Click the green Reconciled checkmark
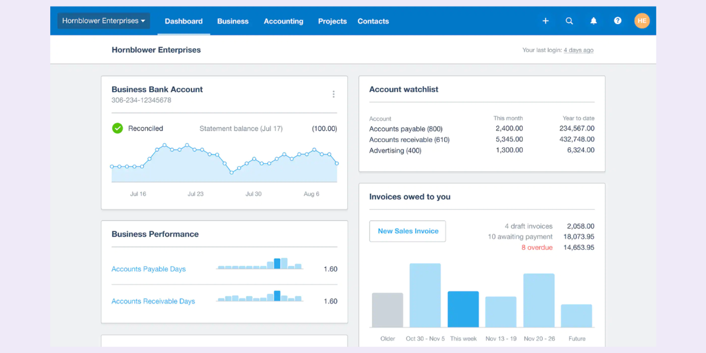The image size is (706, 353). 117,128
